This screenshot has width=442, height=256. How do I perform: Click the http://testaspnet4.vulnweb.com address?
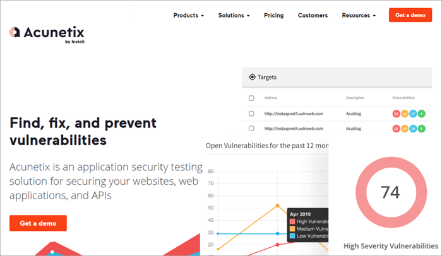coord(294,129)
